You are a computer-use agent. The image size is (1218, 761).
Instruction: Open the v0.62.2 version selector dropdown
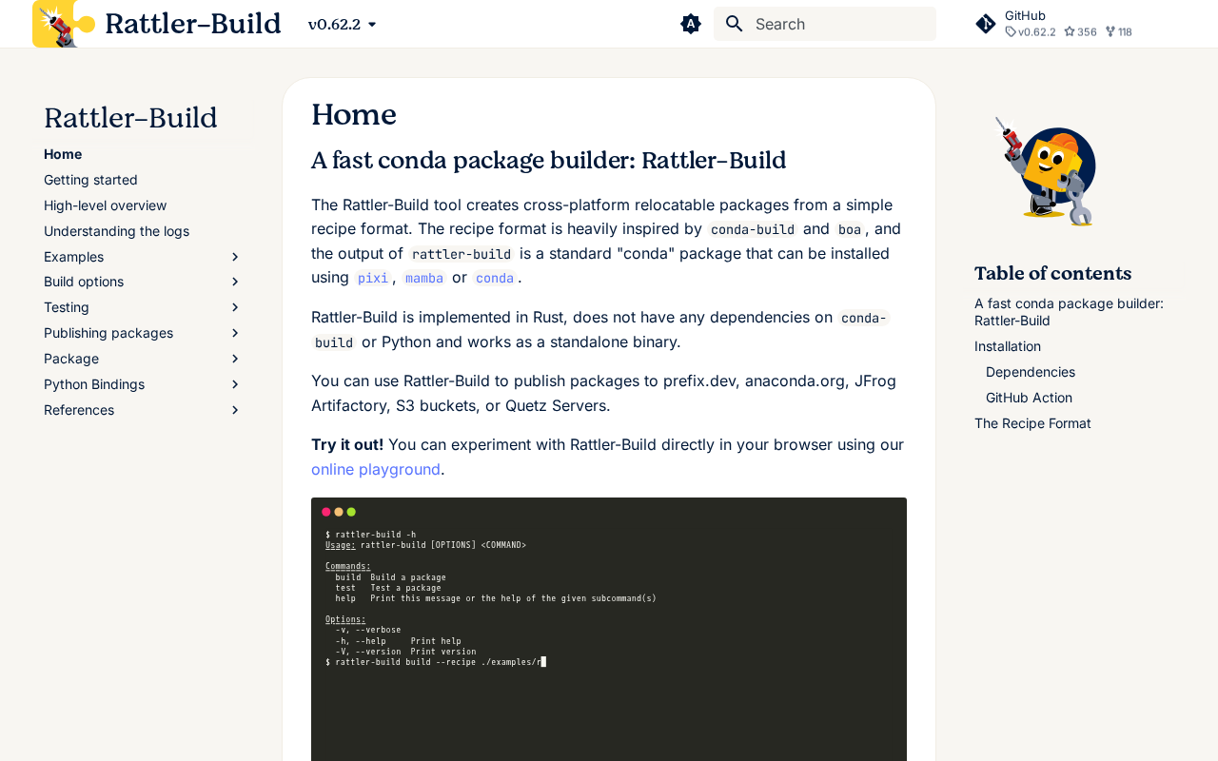pos(343,24)
